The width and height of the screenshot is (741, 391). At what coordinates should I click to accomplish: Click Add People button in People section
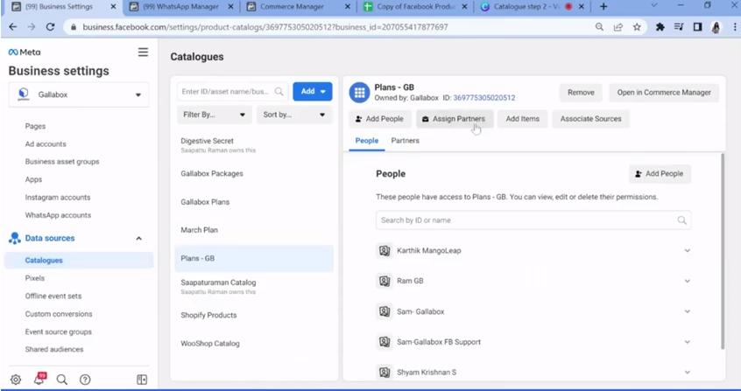click(660, 174)
